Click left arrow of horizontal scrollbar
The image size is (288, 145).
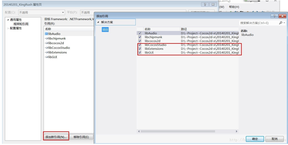pyautogui.click(x=139, y=131)
